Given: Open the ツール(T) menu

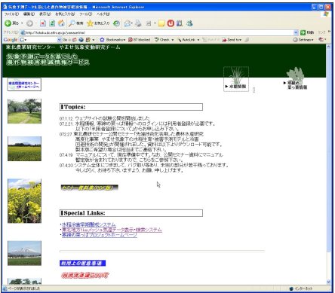Looking at the screenshot, I should [x=85, y=14].
